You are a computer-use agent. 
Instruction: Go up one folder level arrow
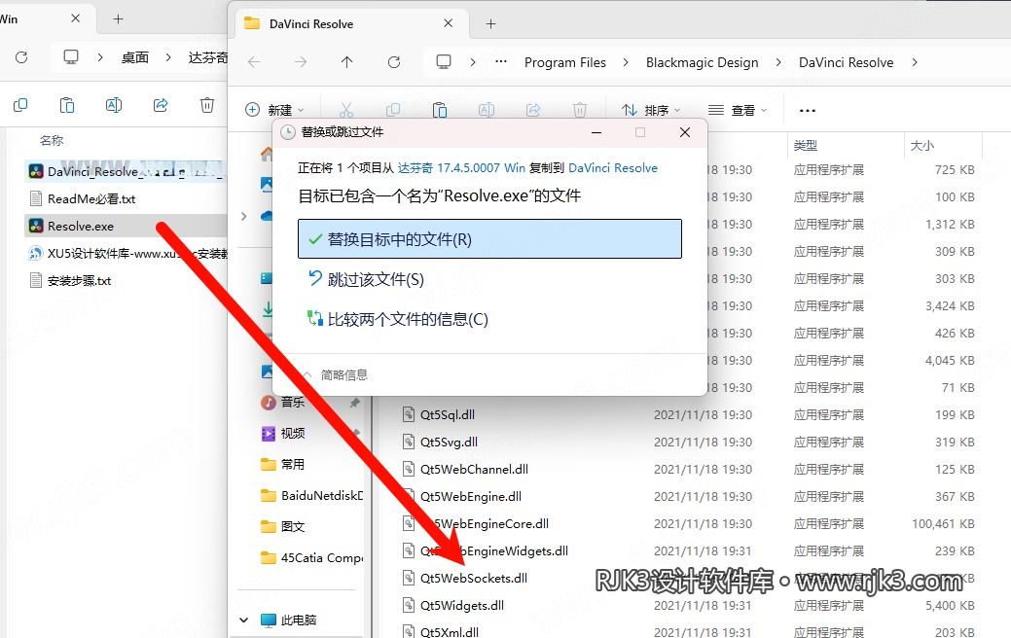click(346, 62)
